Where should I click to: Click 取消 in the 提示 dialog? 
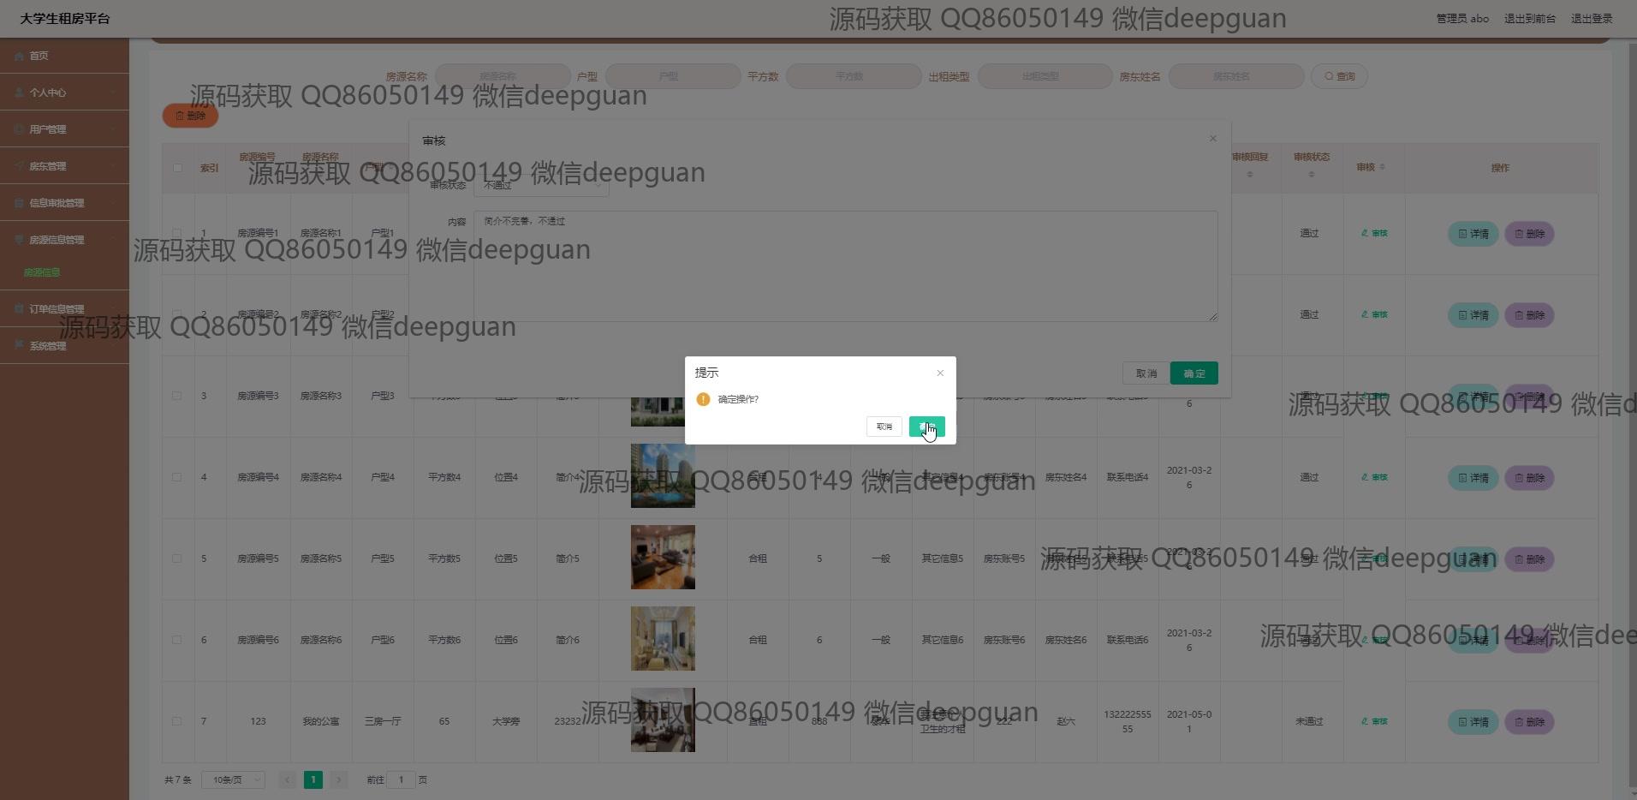point(884,427)
